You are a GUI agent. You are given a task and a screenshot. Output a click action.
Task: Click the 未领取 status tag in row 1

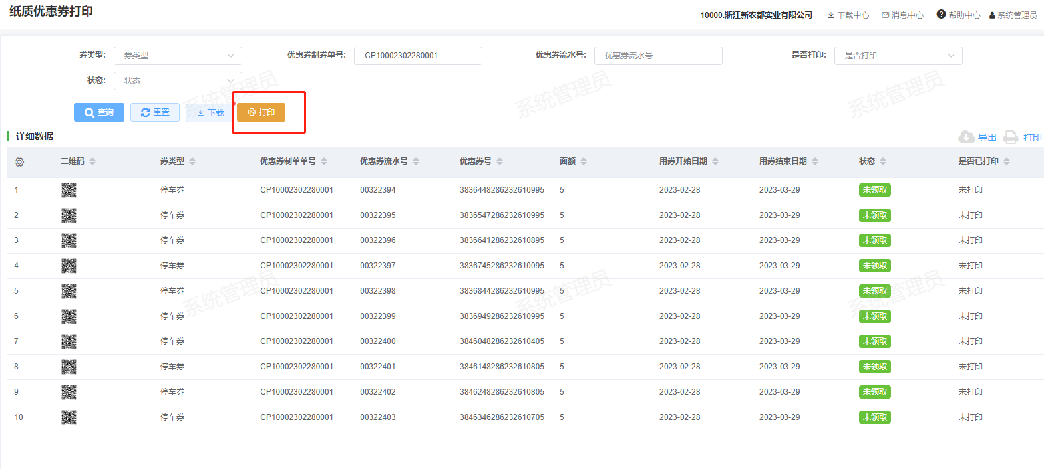pyautogui.click(x=875, y=190)
